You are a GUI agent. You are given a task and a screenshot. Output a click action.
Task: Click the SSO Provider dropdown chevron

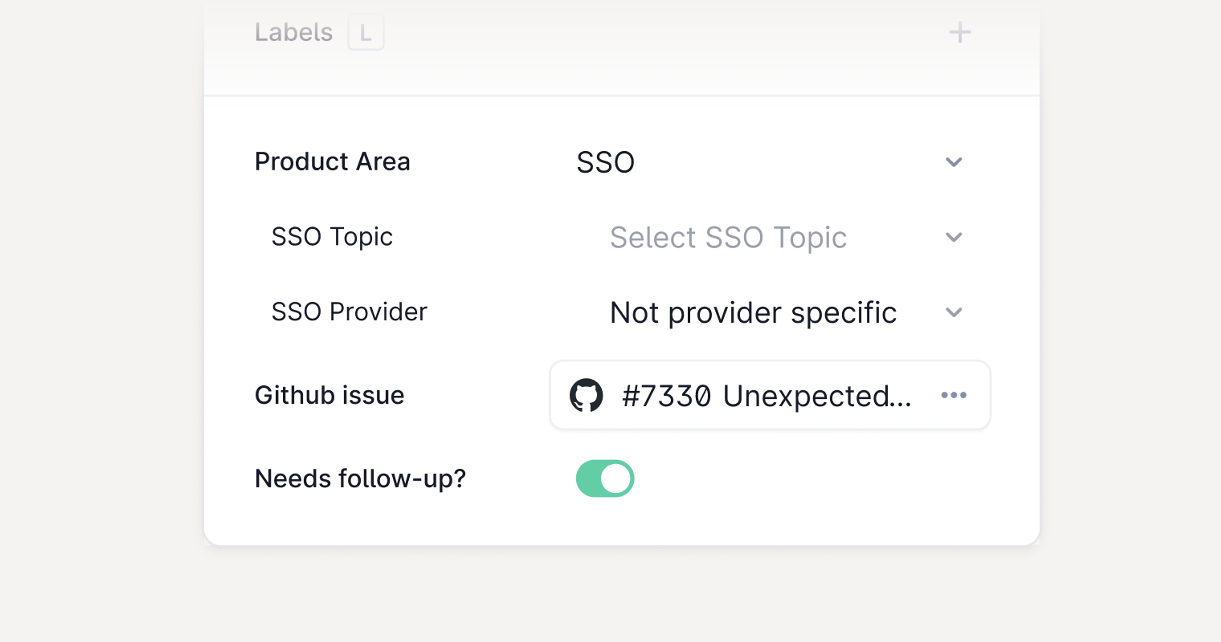[954, 312]
